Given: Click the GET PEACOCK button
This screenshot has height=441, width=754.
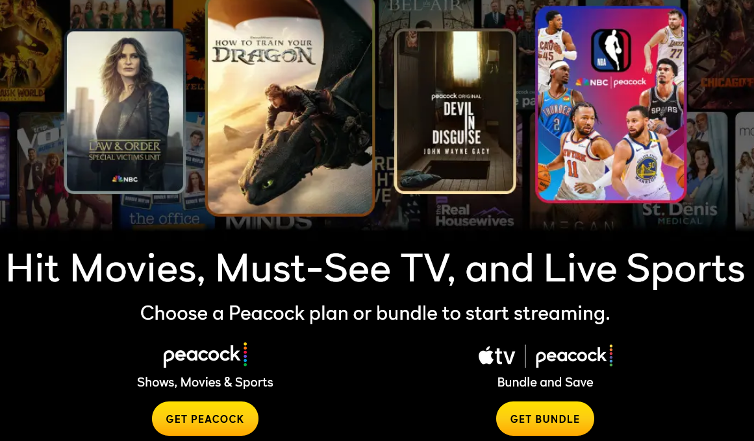Looking at the screenshot, I should [205, 418].
